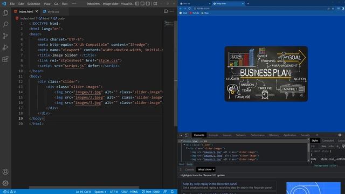Open the Computed styles tab
Viewport: 345px width, 194px height.
point(328,141)
